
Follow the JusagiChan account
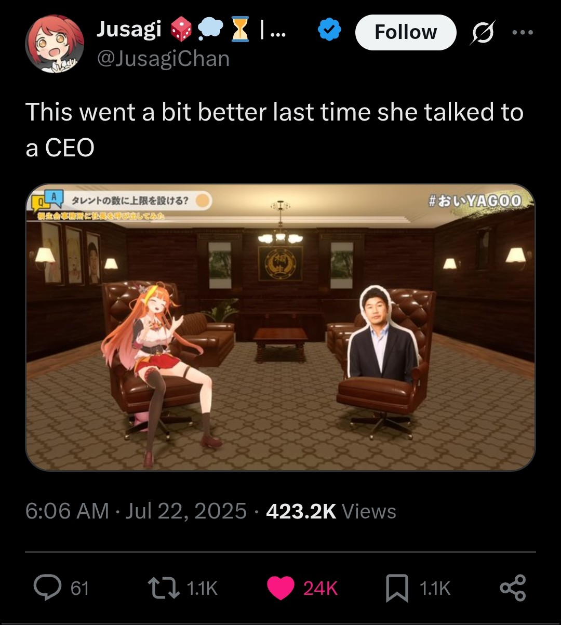[406, 32]
